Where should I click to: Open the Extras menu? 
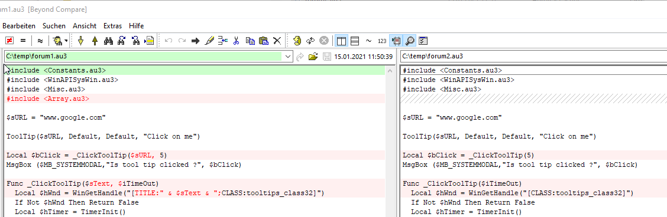(x=113, y=26)
